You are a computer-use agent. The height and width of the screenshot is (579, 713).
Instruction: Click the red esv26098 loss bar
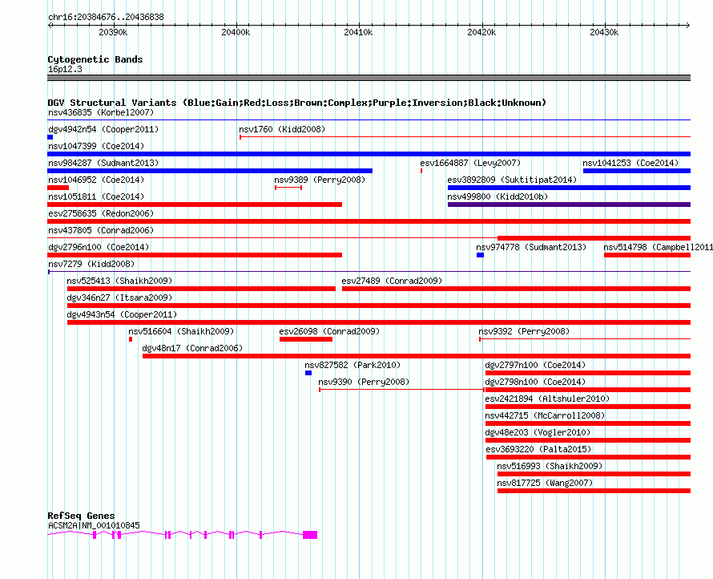tap(306, 339)
